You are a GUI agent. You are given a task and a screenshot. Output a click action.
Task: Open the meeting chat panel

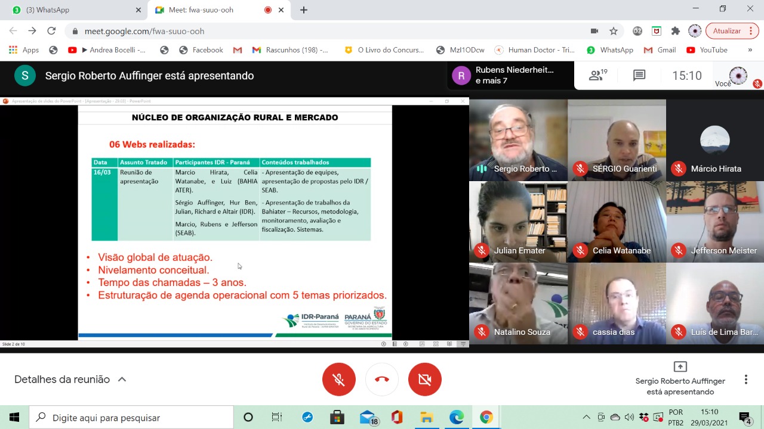pyautogui.click(x=639, y=76)
